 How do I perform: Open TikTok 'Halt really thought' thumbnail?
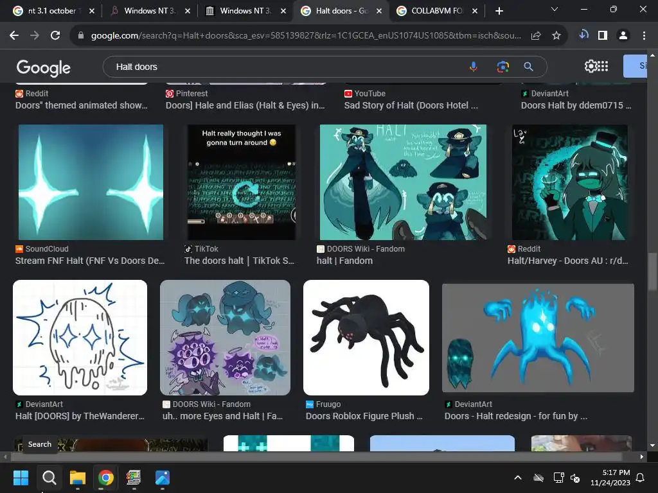coord(241,182)
